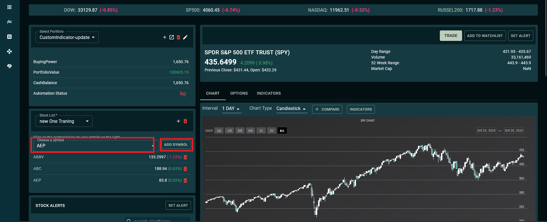
Task: Set chart zoom to 1y
Action: 261,131
